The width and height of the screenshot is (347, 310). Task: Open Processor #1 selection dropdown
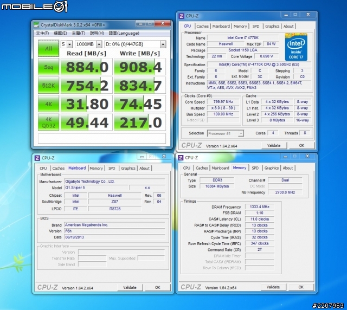(226, 133)
